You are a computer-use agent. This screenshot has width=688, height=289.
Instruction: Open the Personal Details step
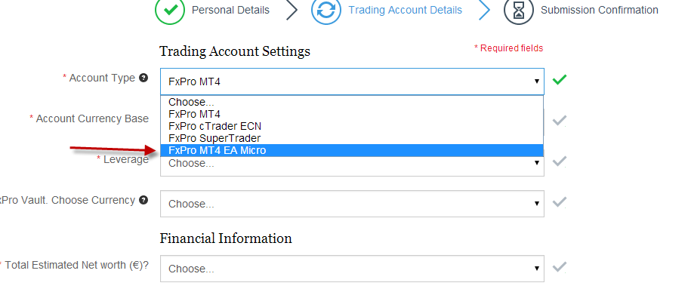pyautogui.click(x=230, y=10)
